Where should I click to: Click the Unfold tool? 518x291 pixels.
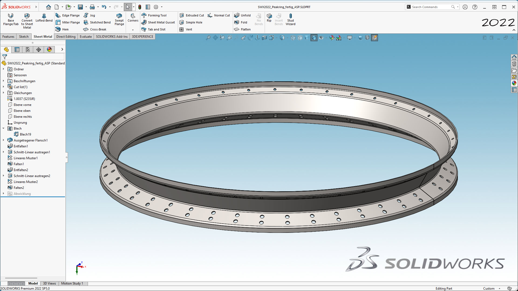(x=242, y=15)
